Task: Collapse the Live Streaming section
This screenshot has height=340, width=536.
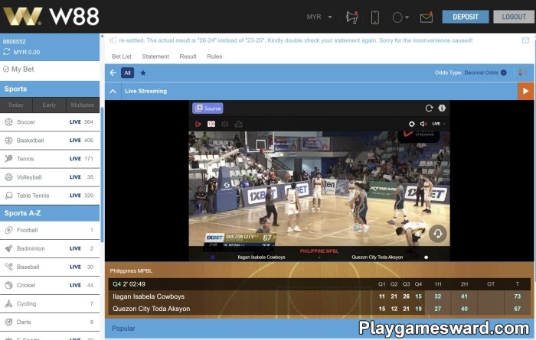Action: pyautogui.click(x=113, y=91)
